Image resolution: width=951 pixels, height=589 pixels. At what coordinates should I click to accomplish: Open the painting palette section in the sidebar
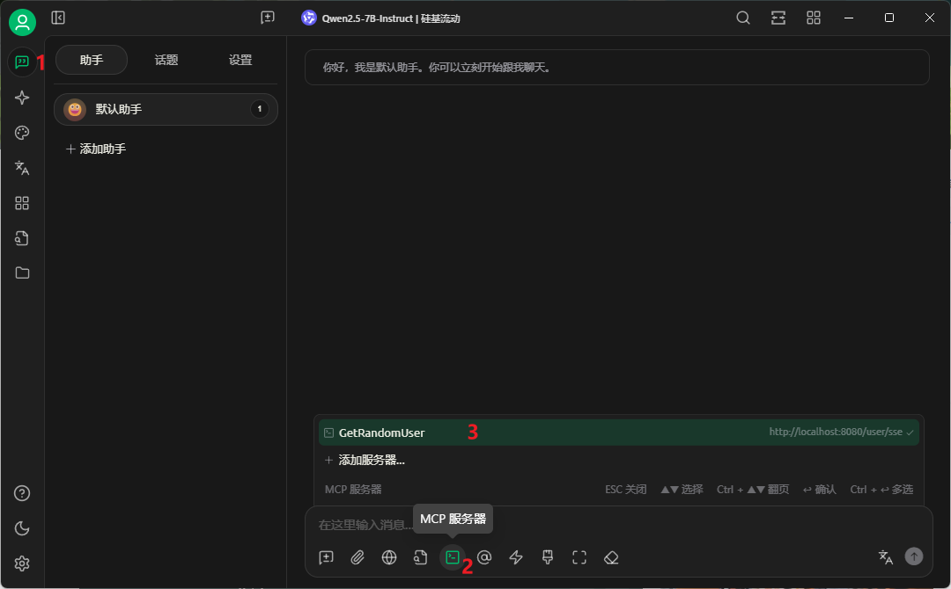[22, 133]
